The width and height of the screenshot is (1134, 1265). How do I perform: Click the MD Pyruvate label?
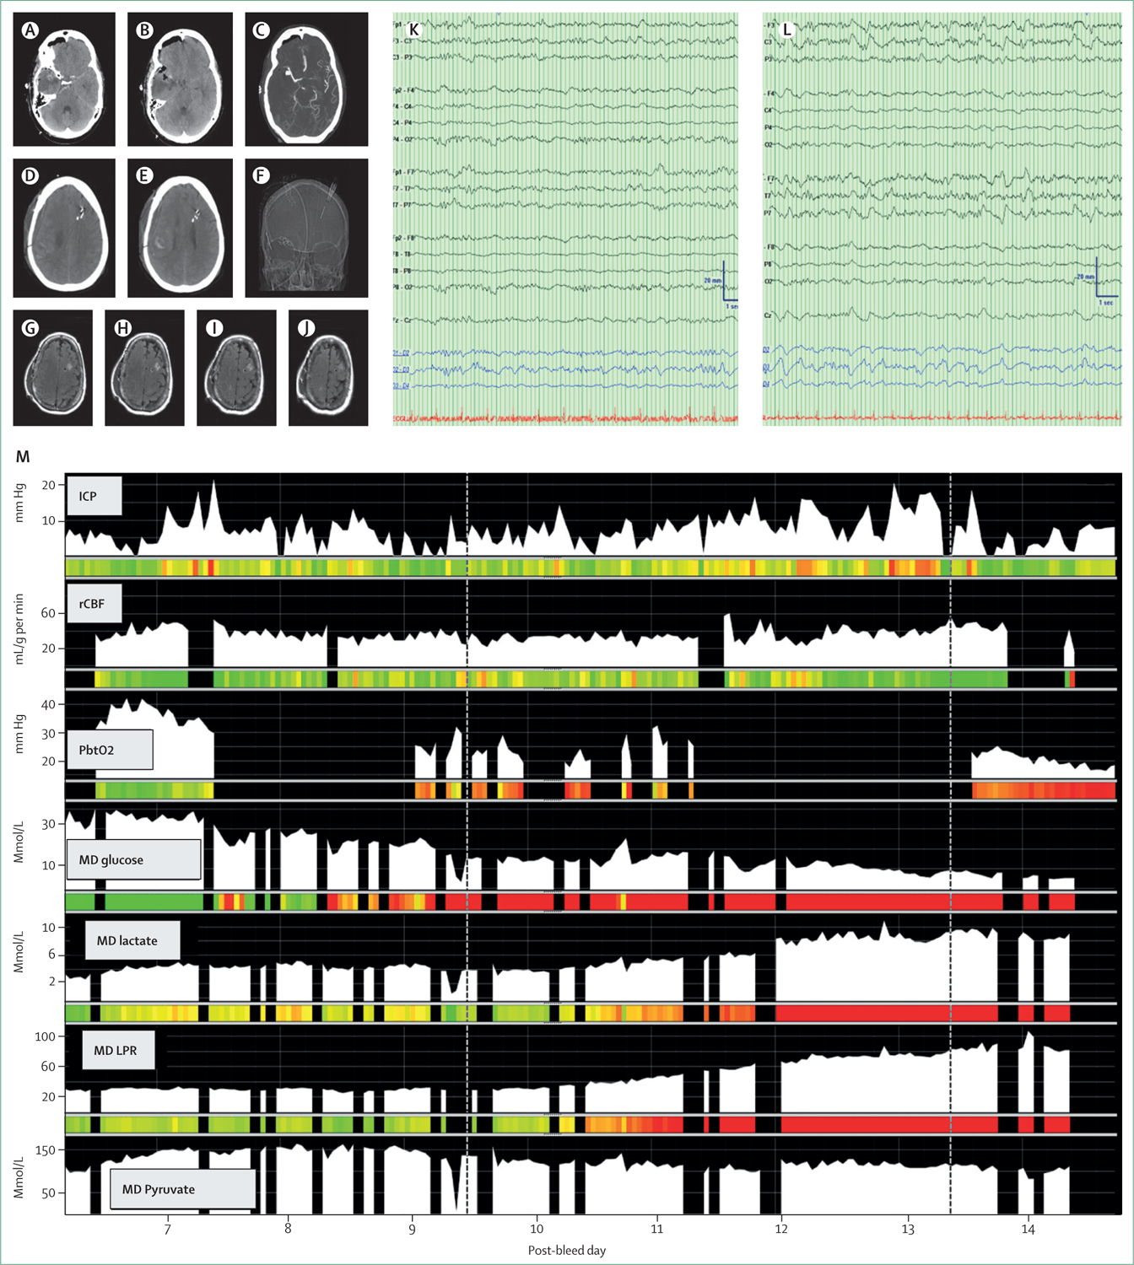(x=182, y=1189)
